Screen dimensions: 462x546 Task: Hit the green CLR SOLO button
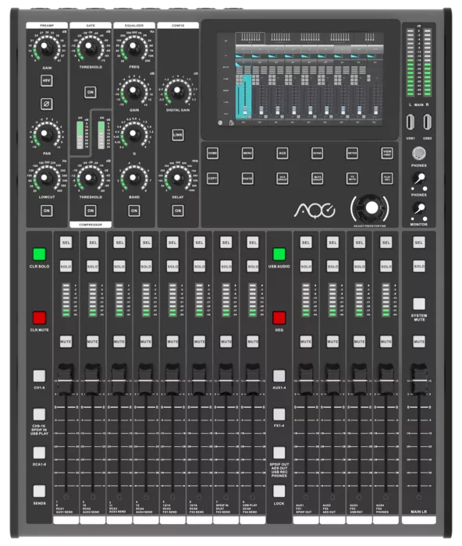pyautogui.click(x=39, y=254)
